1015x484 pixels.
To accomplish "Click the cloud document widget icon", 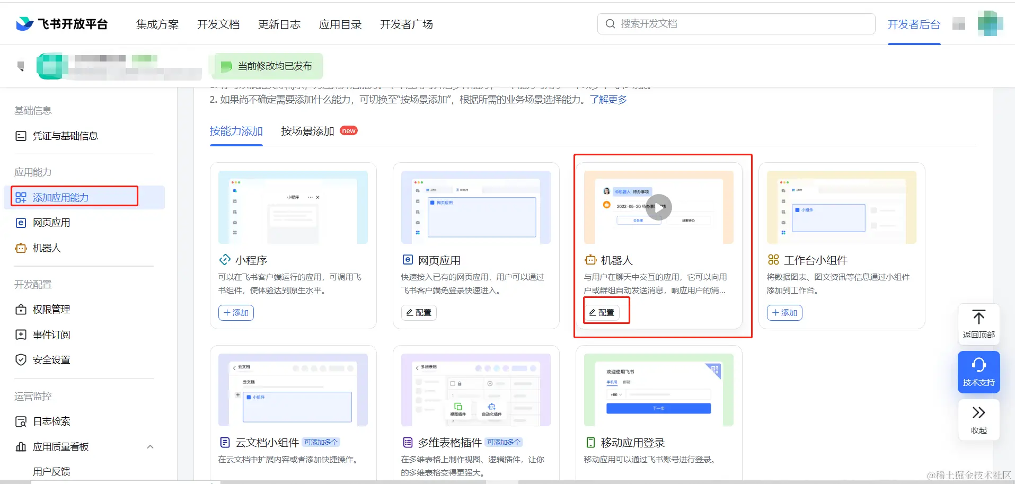I will pos(225,442).
